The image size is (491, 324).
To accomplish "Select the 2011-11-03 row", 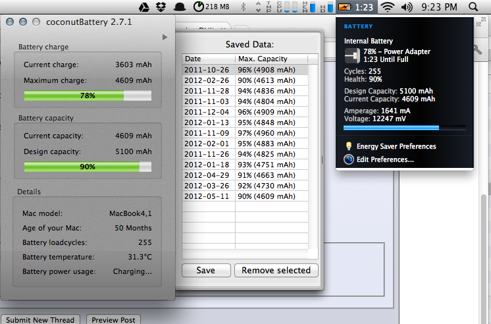I will pos(245,101).
